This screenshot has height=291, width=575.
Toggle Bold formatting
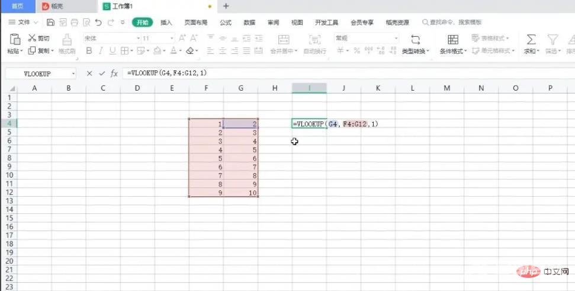(89, 51)
